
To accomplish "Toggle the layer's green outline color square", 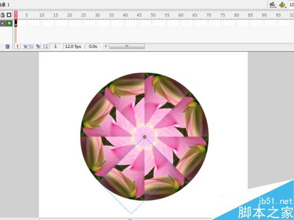I will click(9, 23).
